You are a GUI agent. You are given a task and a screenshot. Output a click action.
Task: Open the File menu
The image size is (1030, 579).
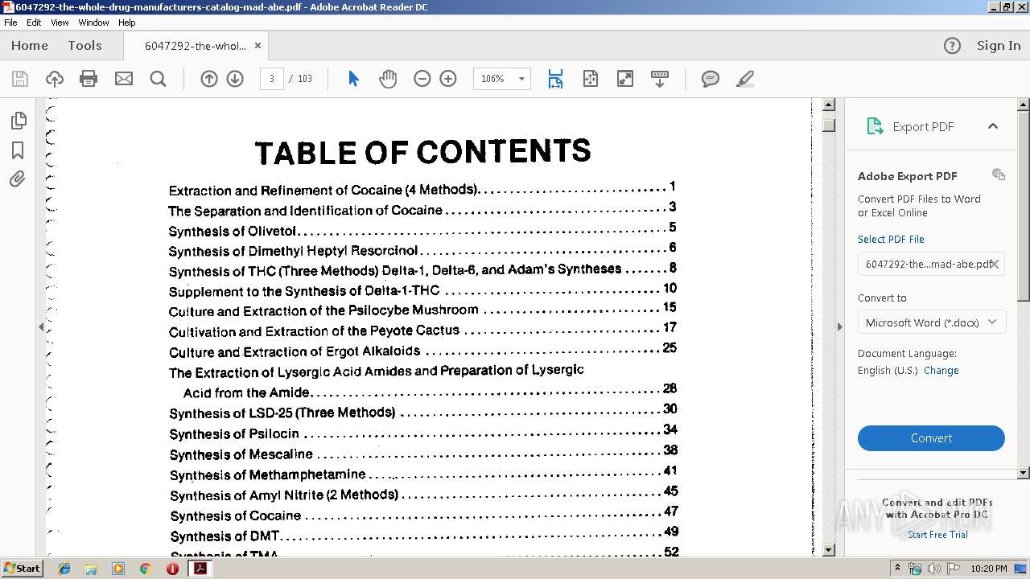10,23
